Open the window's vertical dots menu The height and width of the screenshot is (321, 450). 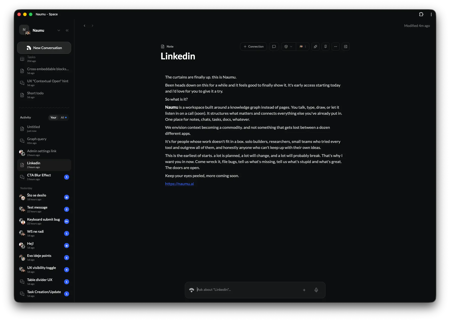click(x=431, y=14)
